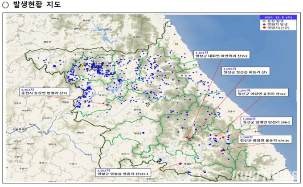Click the red marker linked to 1,100차 callout
This screenshot has height=187, width=303.
(x=221, y=150)
